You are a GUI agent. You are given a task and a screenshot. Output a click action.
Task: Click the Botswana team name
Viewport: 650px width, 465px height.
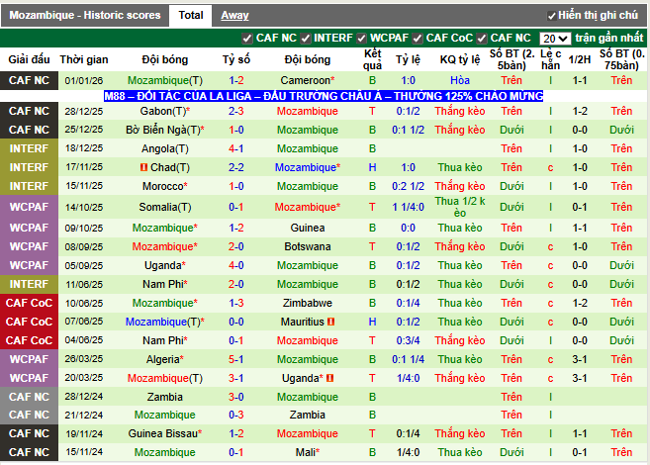[x=308, y=246]
